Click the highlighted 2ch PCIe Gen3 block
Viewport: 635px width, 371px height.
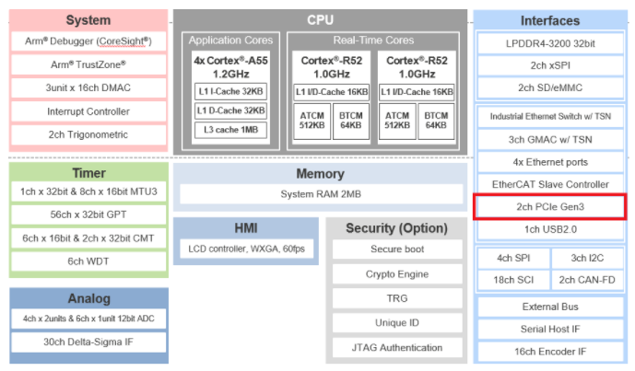tap(550, 206)
